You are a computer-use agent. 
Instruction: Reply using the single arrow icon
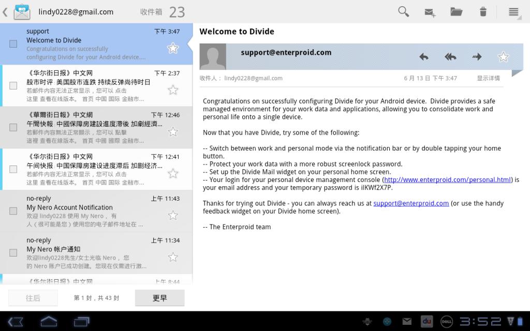coord(424,57)
